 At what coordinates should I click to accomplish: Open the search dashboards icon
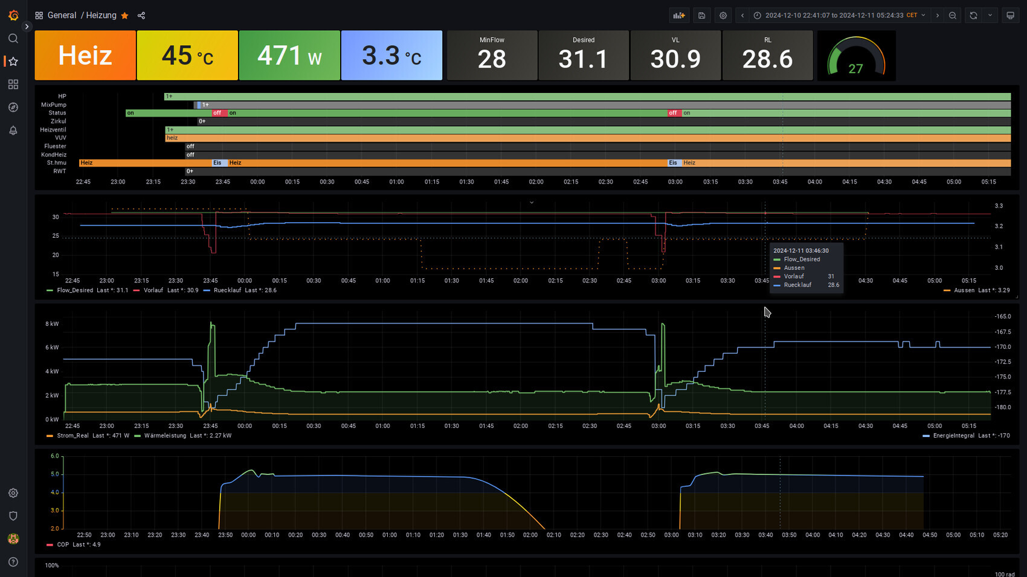[13, 39]
